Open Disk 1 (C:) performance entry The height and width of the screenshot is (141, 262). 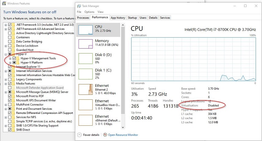click(x=98, y=74)
